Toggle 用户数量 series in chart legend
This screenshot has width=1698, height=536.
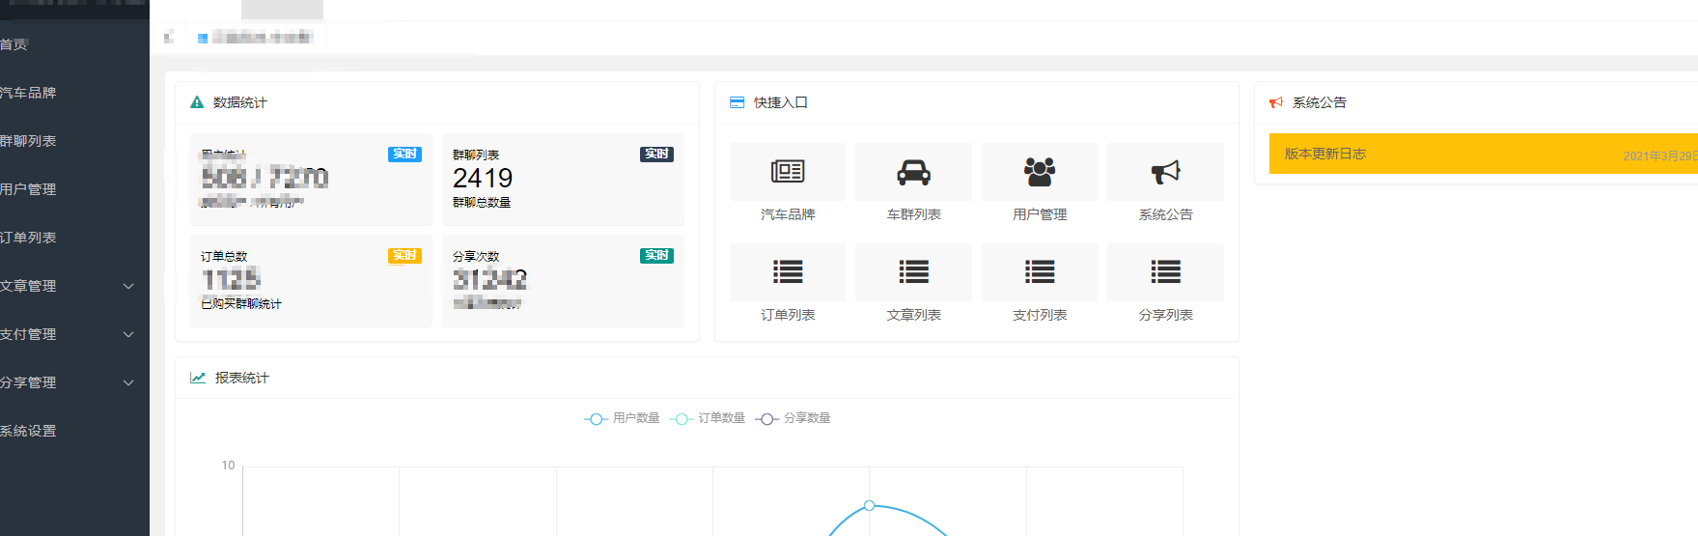coord(623,418)
